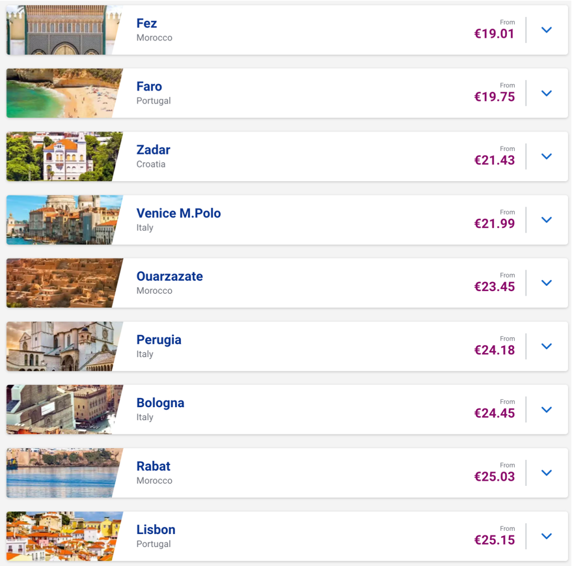Expand Venice M.Polo fare details

tap(547, 219)
